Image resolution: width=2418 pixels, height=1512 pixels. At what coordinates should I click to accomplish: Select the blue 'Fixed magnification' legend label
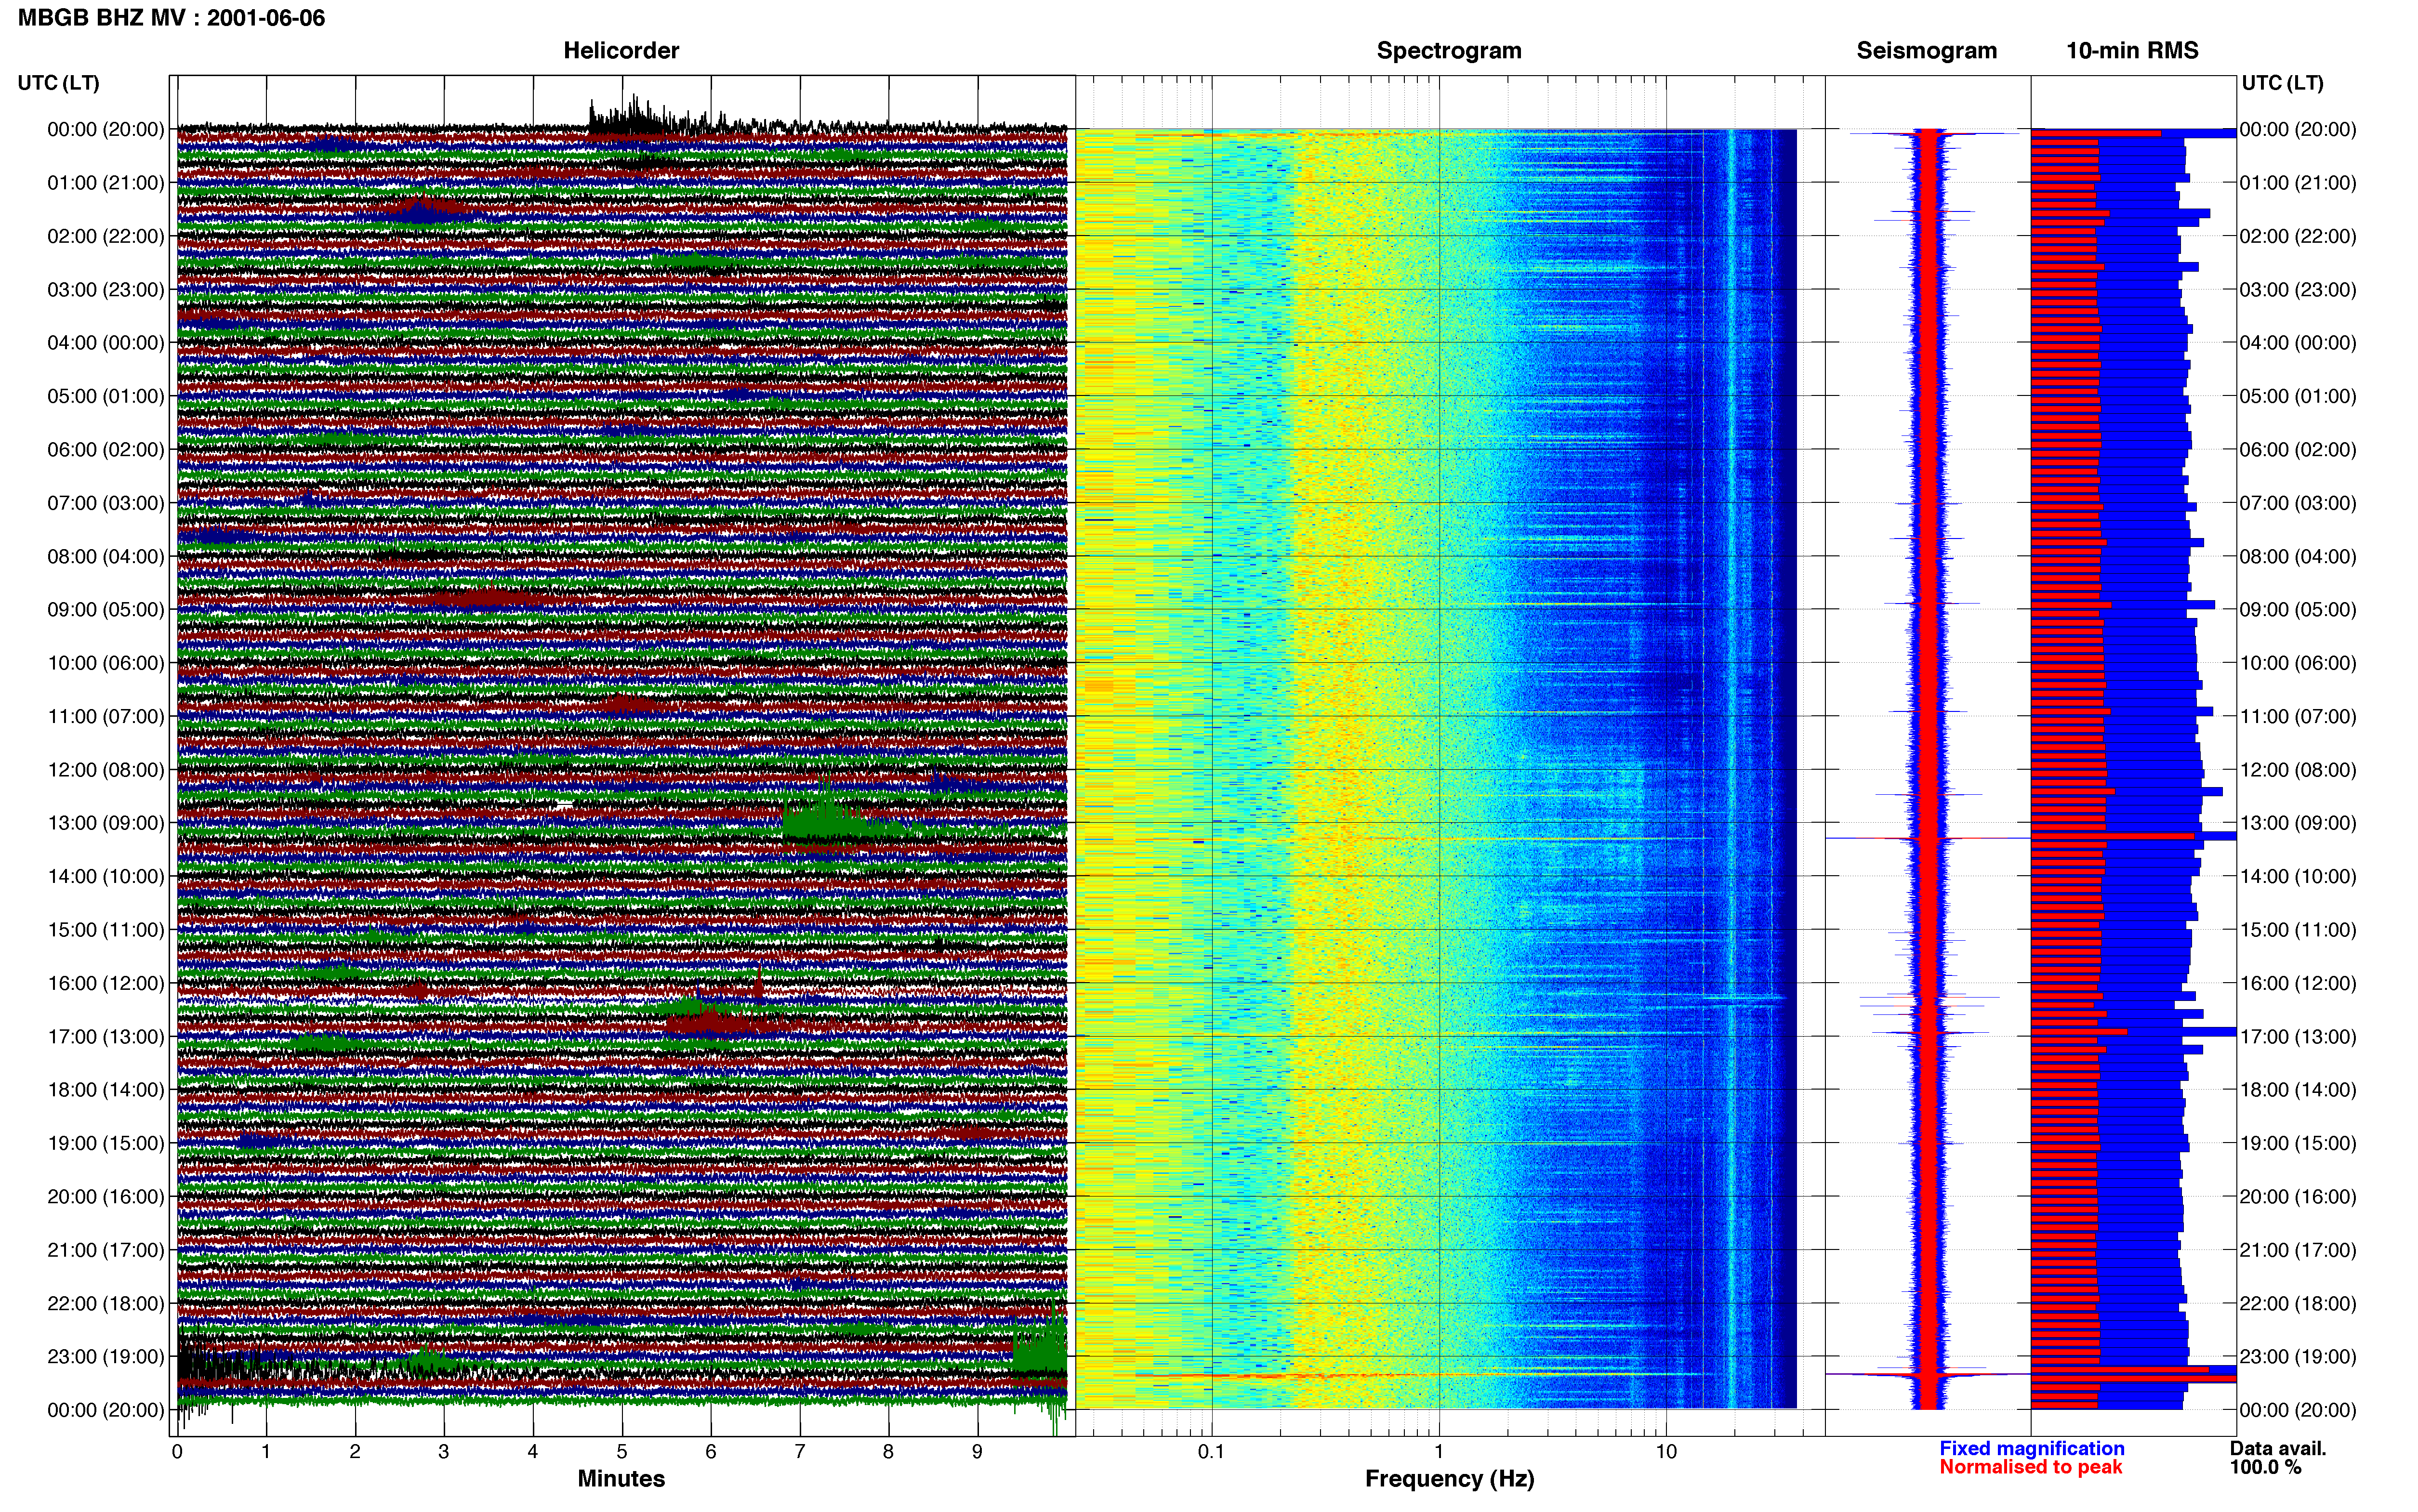2032,1449
